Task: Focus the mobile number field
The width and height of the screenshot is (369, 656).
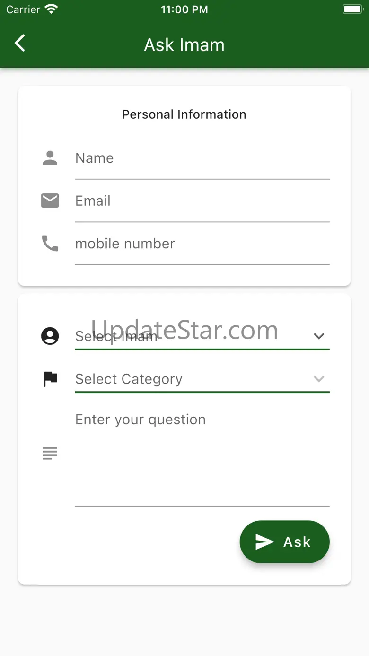Action: tap(202, 244)
